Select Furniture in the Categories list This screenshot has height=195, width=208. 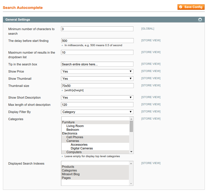click(x=95, y=122)
